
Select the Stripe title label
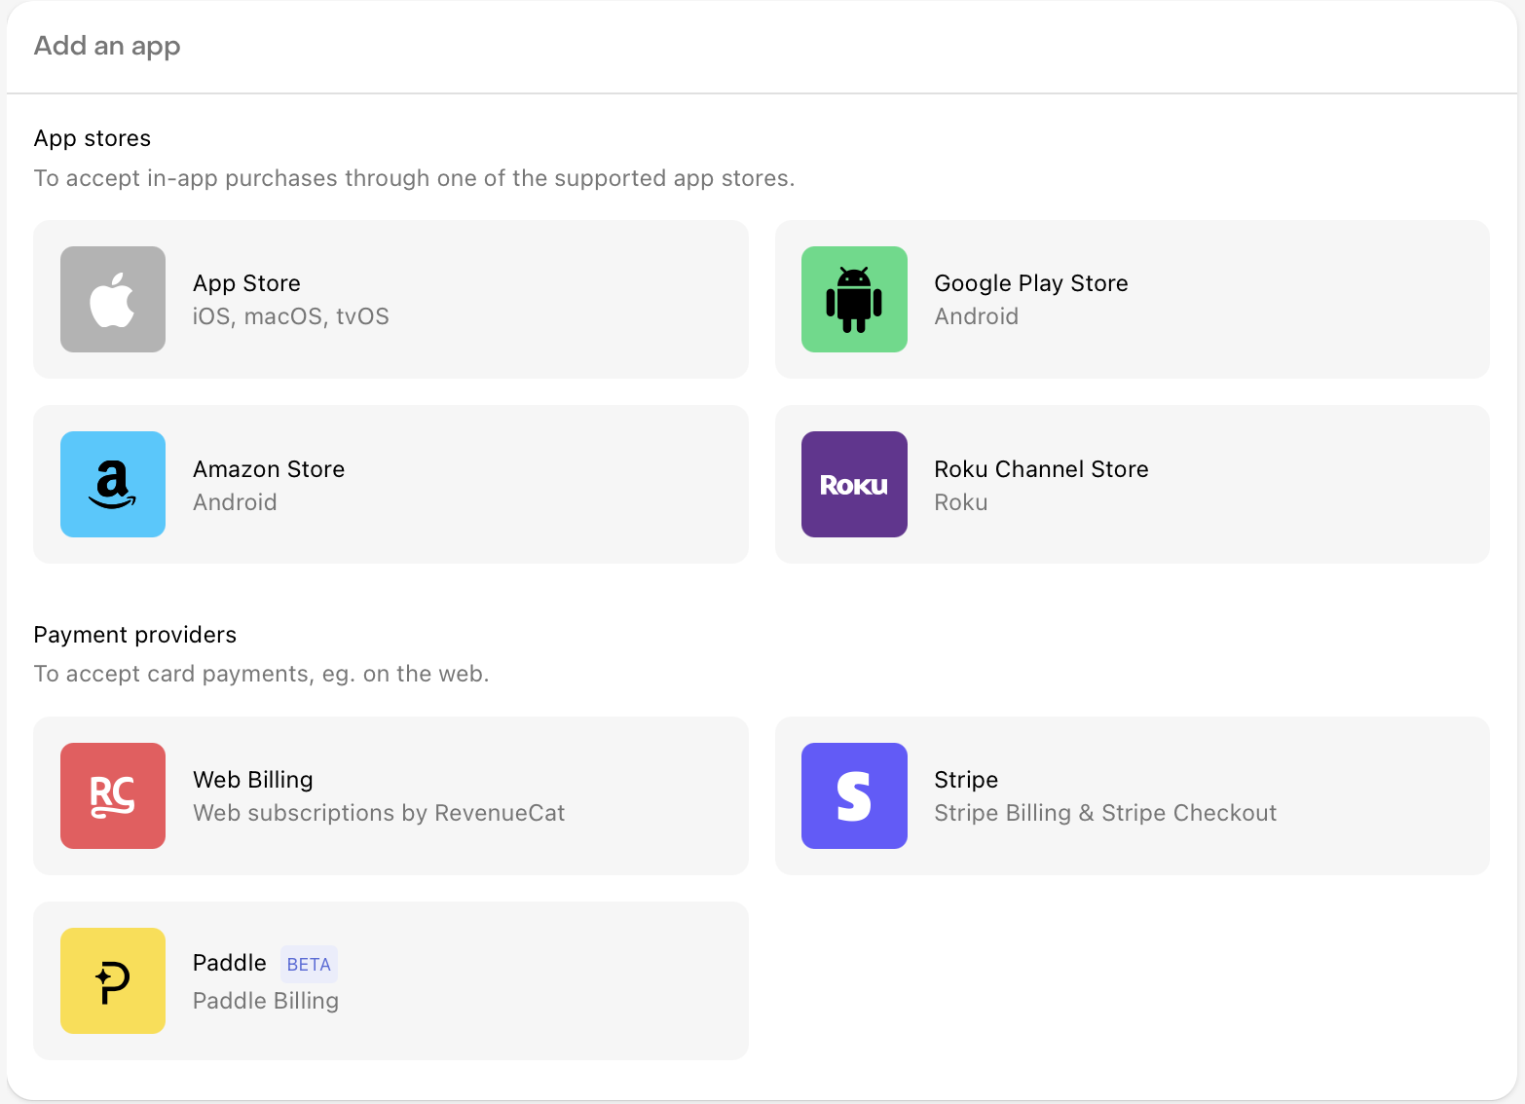966,780
